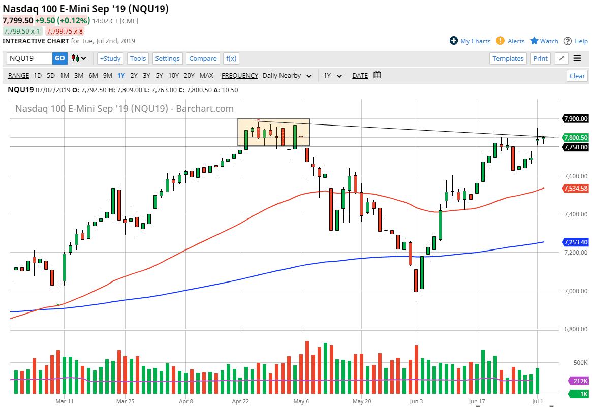
Task: Click the Templates button
Action: [508, 58]
